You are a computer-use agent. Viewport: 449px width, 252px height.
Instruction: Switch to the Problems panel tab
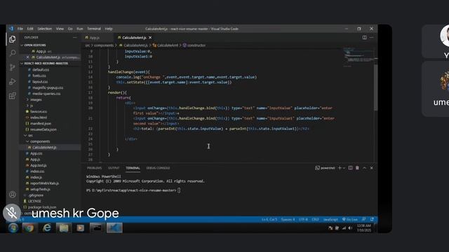pos(94,168)
